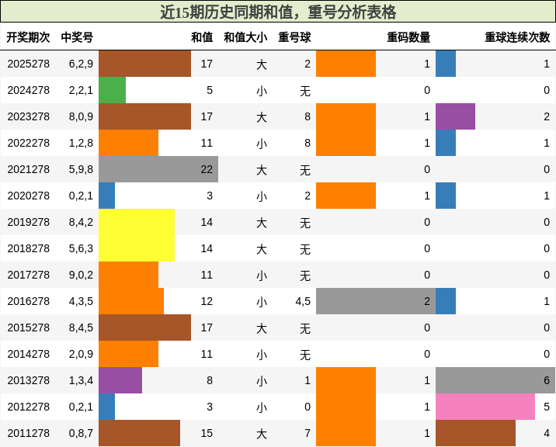Click the brown streak bar in row 2011278

[x=475, y=433]
